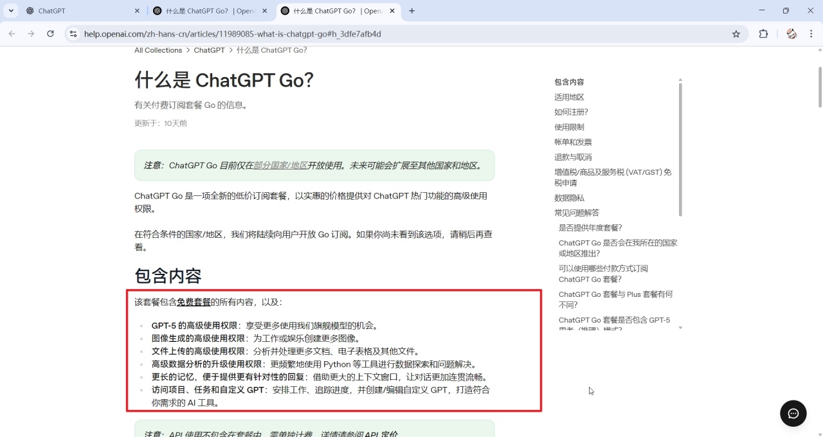Click the contents panel scroll-up arrow

coord(680,80)
